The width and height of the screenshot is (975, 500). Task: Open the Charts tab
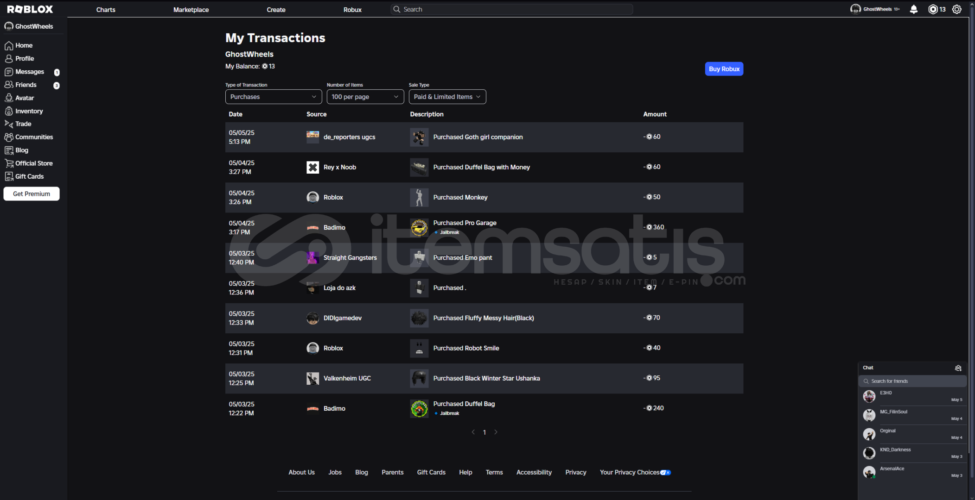pyautogui.click(x=106, y=9)
